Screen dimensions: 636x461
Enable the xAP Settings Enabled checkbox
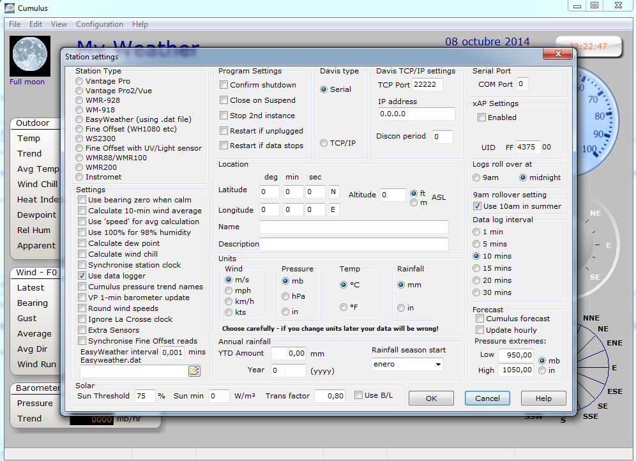point(481,117)
